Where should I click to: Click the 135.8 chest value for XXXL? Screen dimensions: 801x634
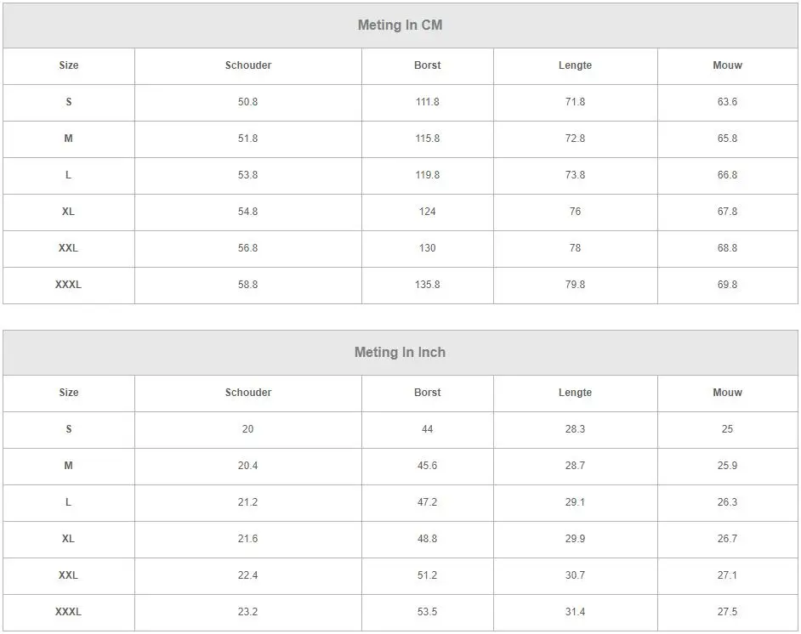coord(428,285)
